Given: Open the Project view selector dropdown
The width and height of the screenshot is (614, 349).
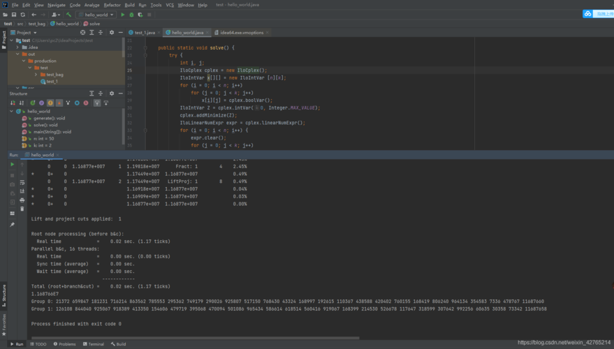Looking at the screenshot, I should [24, 33].
